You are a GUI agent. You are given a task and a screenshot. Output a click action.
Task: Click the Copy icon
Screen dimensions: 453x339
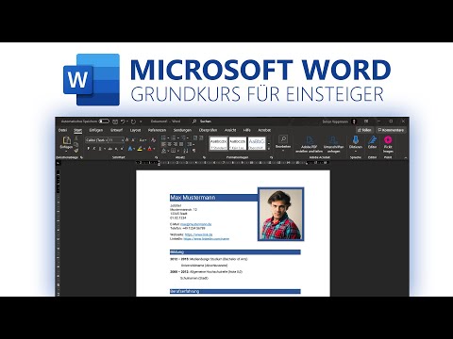tap(76, 144)
